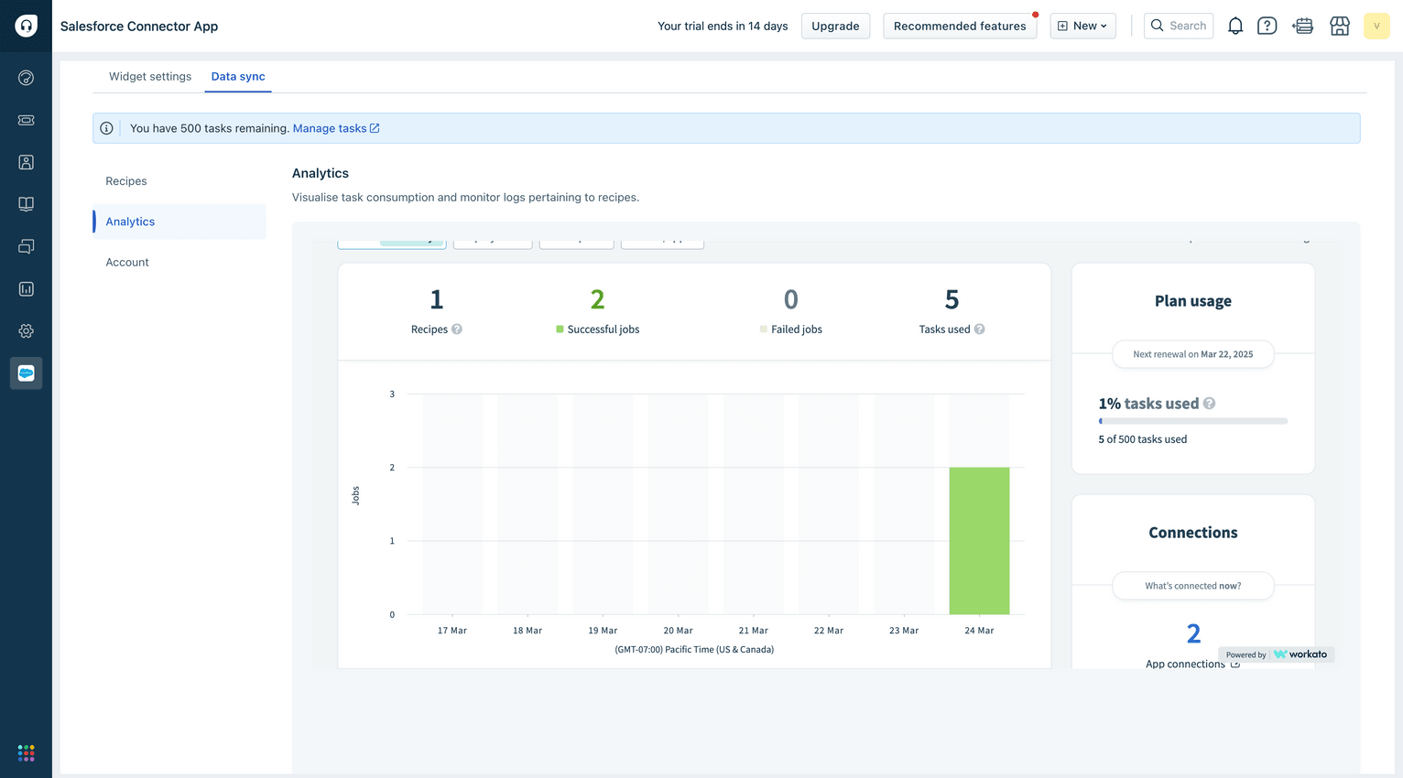This screenshot has height=778, width=1403.
Task: Select the Salesforce cloud icon in sidebar
Action: (x=26, y=373)
